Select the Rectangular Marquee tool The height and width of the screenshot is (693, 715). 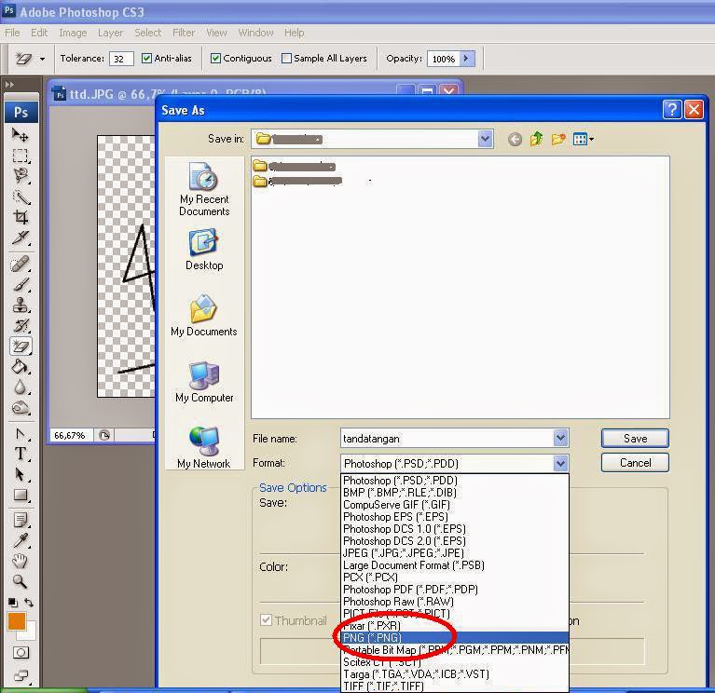[x=21, y=156]
